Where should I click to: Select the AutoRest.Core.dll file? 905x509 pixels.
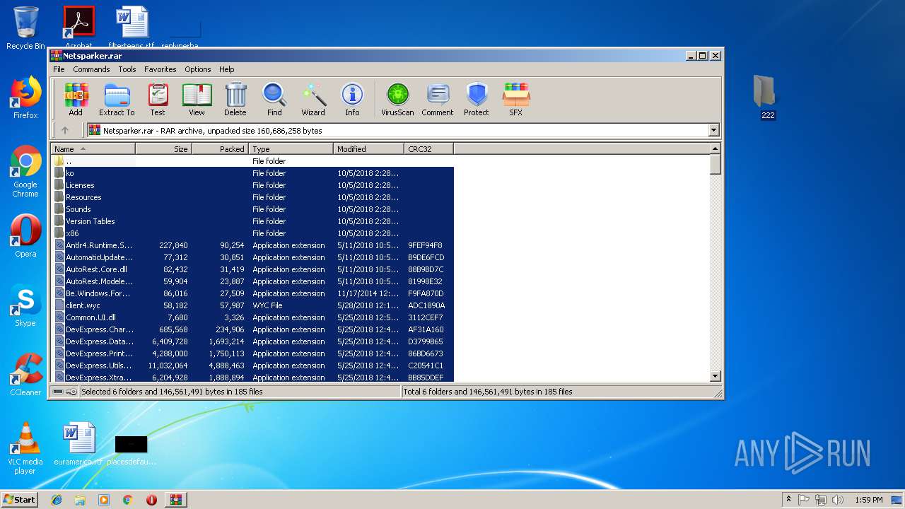pyautogui.click(x=253, y=269)
